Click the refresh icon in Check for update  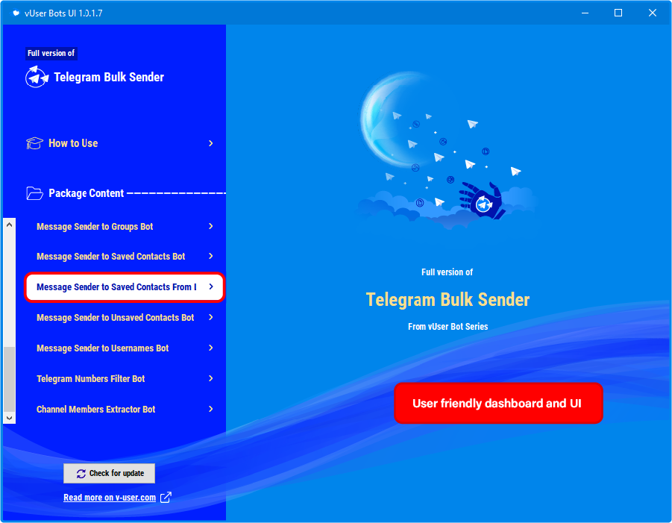click(x=81, y=473)
